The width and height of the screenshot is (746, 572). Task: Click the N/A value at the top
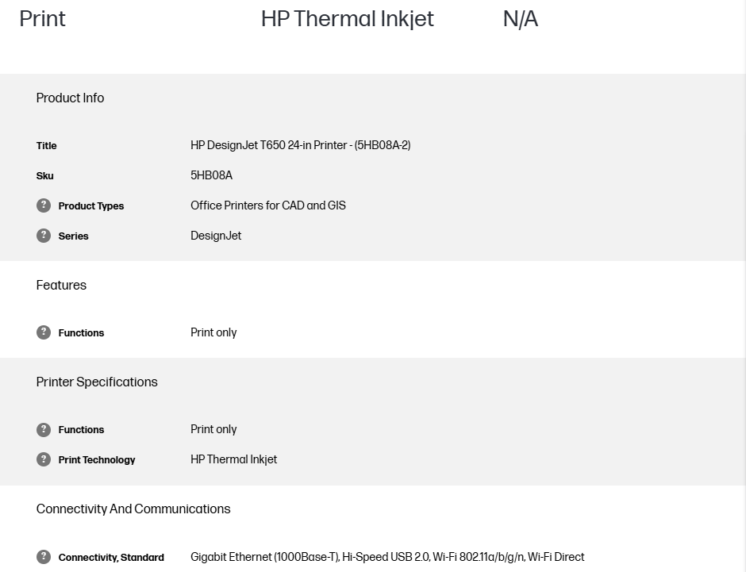coord(520,19)
